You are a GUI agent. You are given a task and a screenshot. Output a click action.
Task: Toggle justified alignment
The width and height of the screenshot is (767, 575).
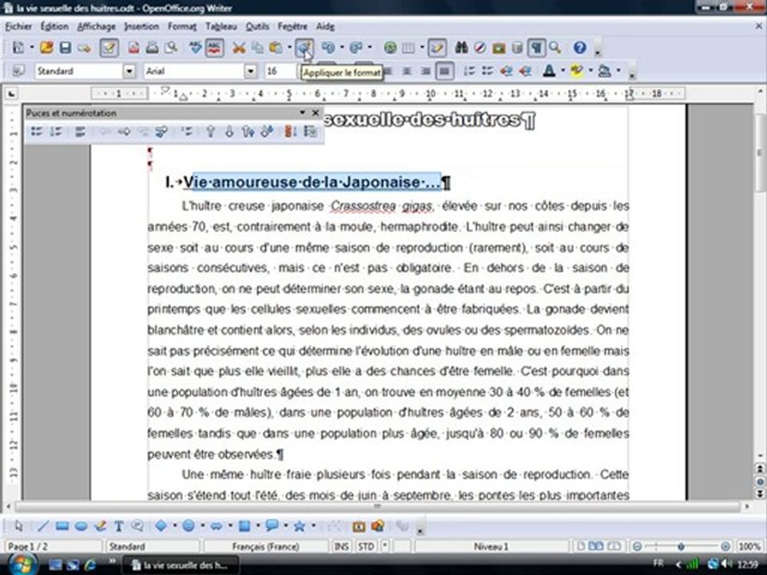pyautogui.click(x=444, y=71)
